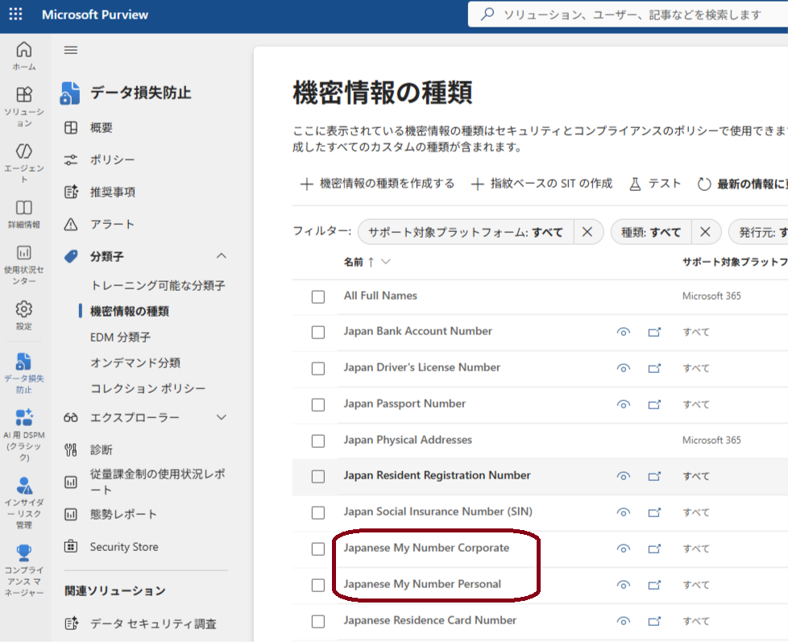Viewport: 788px width, 642px height.
Task: Remove the サポート対象プラットフォーム filter
Action: pos(587,232)
